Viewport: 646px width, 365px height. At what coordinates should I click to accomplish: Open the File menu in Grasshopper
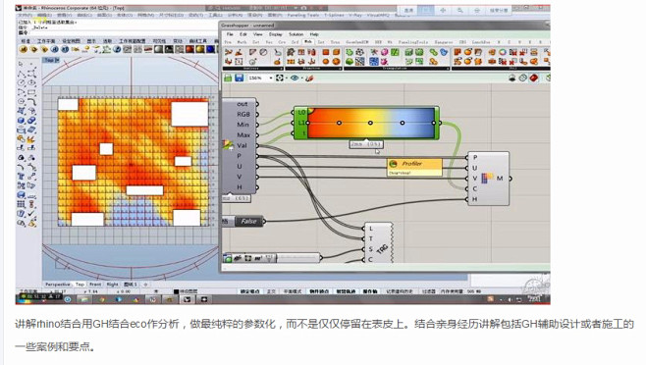pyautogui.click(x=230, y=34)
